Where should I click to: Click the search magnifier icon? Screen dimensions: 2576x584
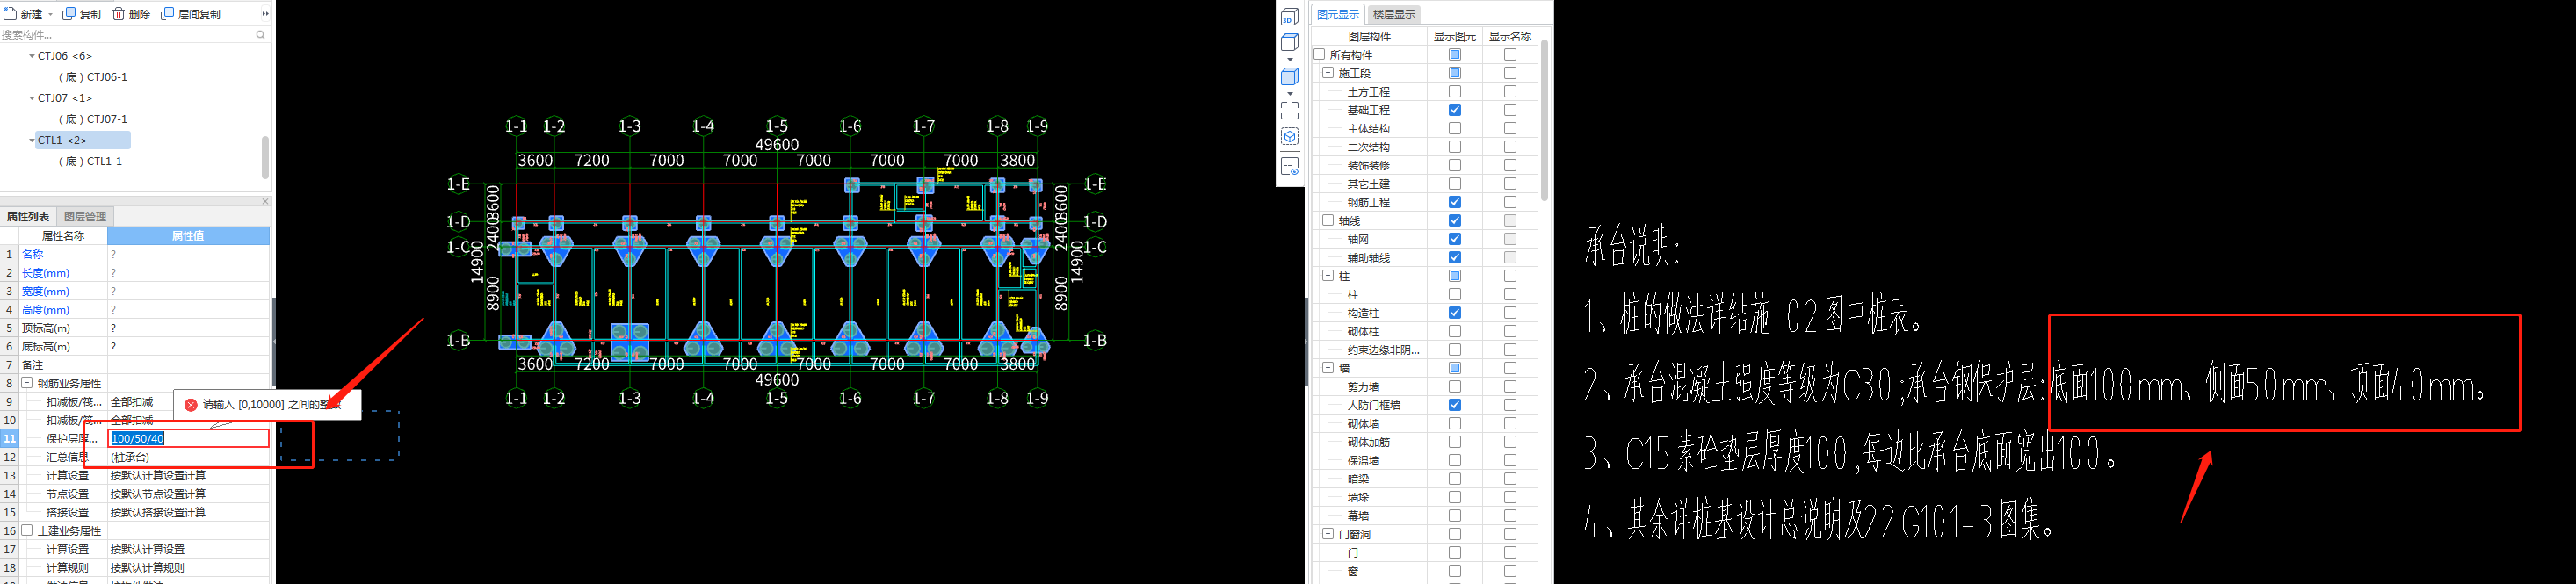(x=261, y=35)
